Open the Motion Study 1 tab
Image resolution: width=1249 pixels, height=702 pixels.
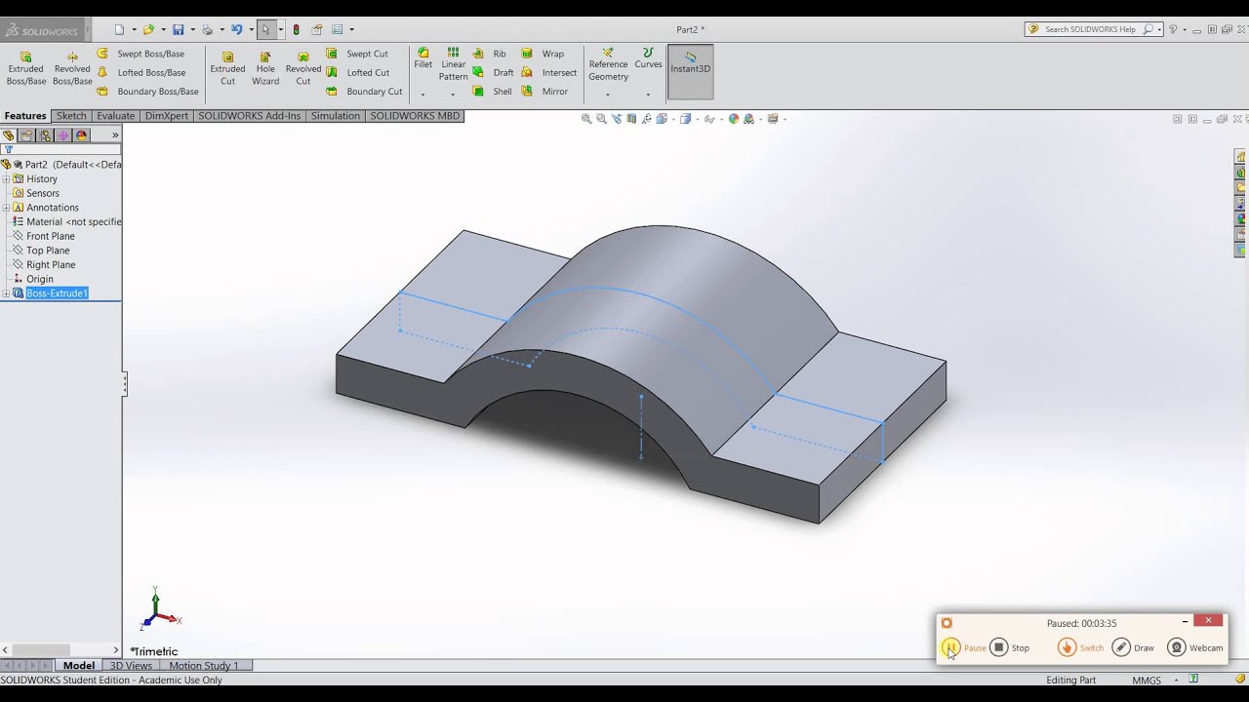pos(204,665)
